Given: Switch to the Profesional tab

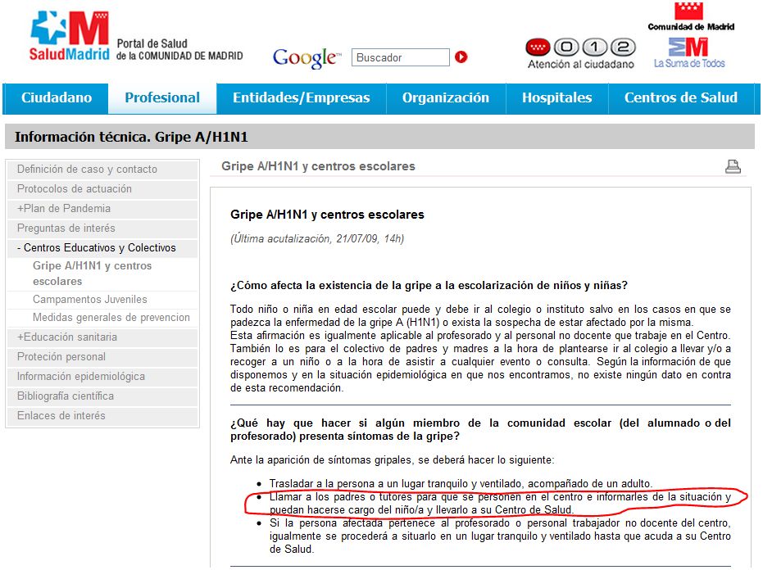Looking at the screenshot, I should [x=162, y=98].
